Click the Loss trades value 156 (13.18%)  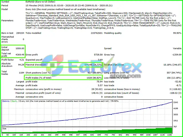pyautogui.click(x=174, y=78)
